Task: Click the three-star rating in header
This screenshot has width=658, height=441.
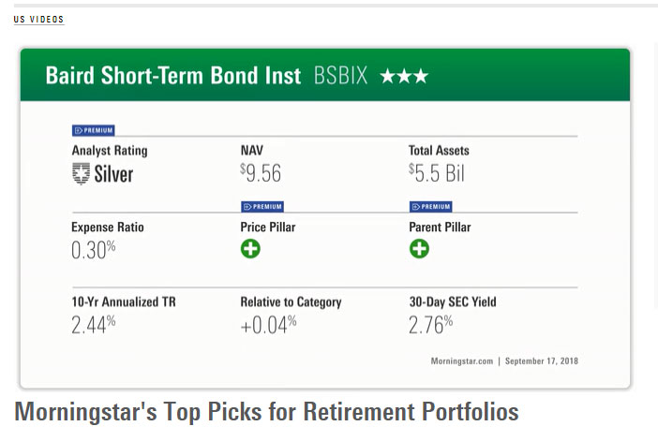Action: pyautogui.click(x=404, y=76)
